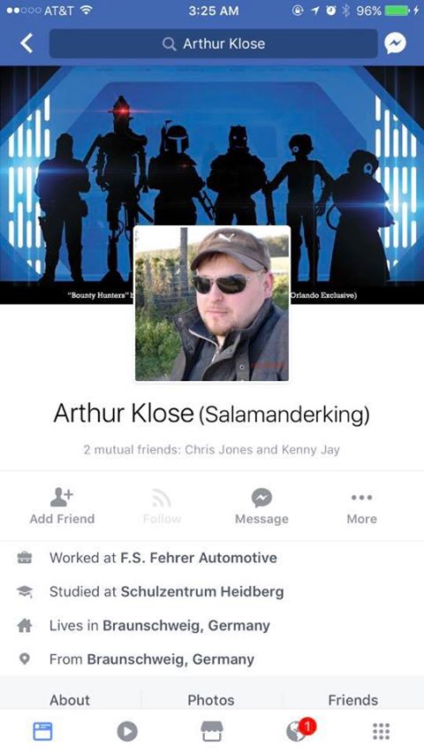The width and height of the screenshot is (424, 754).
Task: Switch to the About tab
Action: click(x=70, y=700)
